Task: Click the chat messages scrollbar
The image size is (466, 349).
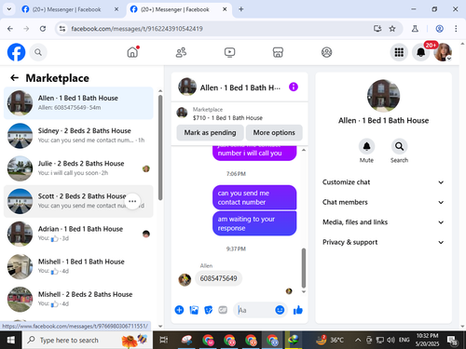Action: 304,268
